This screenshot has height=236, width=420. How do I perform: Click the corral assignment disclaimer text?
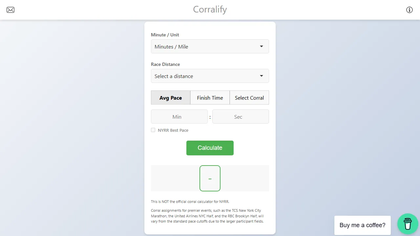207,216
